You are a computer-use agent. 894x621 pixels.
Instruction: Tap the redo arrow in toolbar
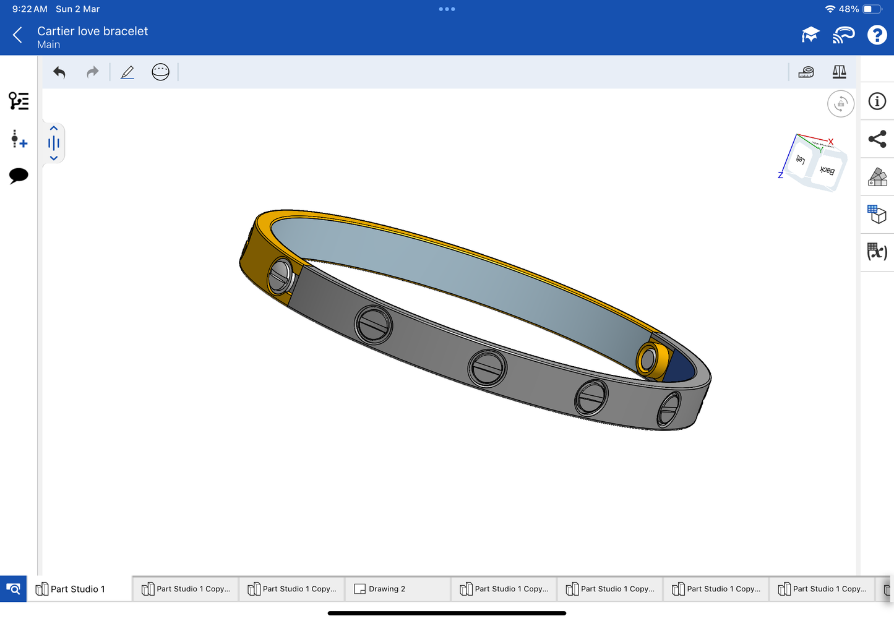pos(92,72)
